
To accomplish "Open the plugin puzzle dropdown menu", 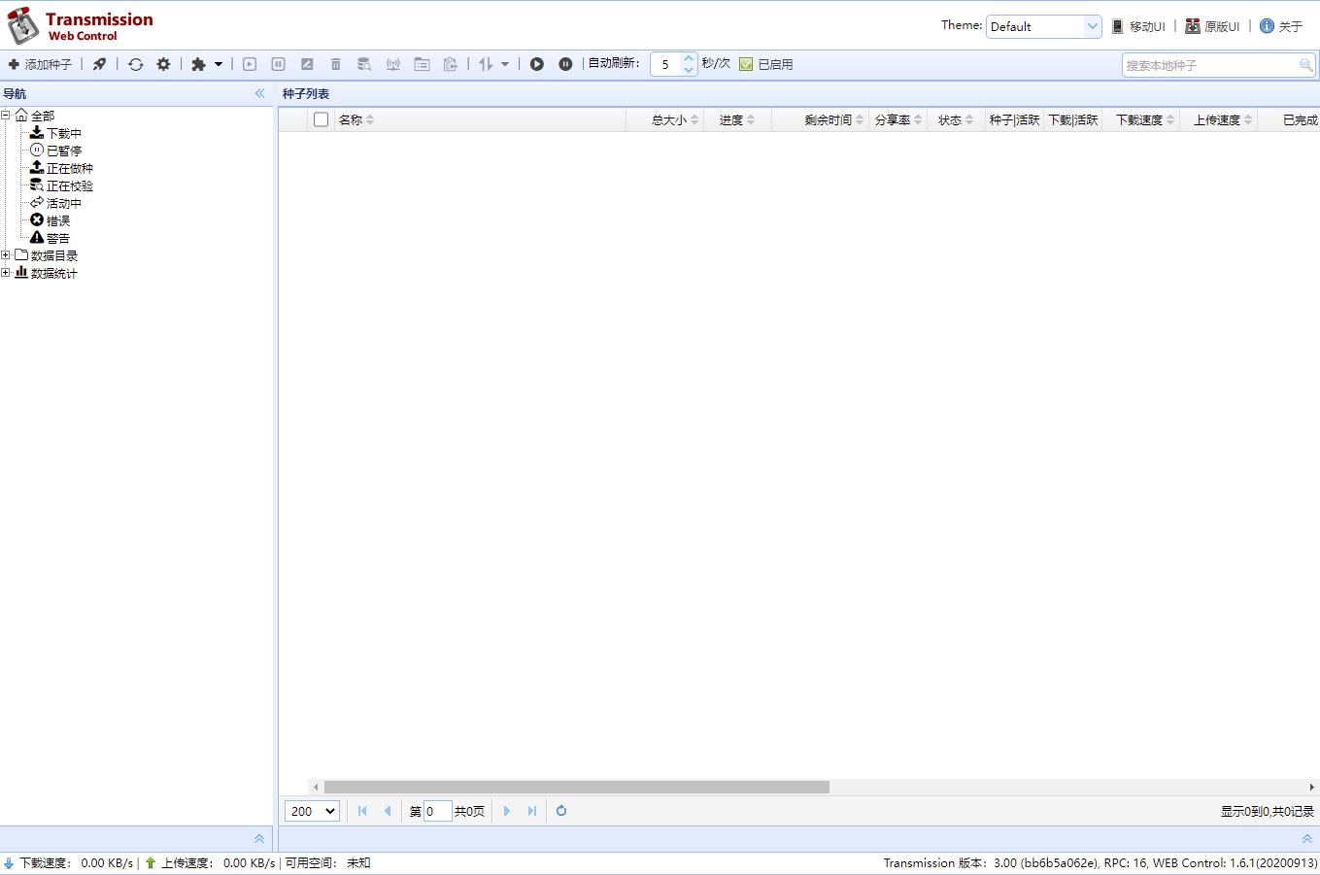I will point(206,64).
